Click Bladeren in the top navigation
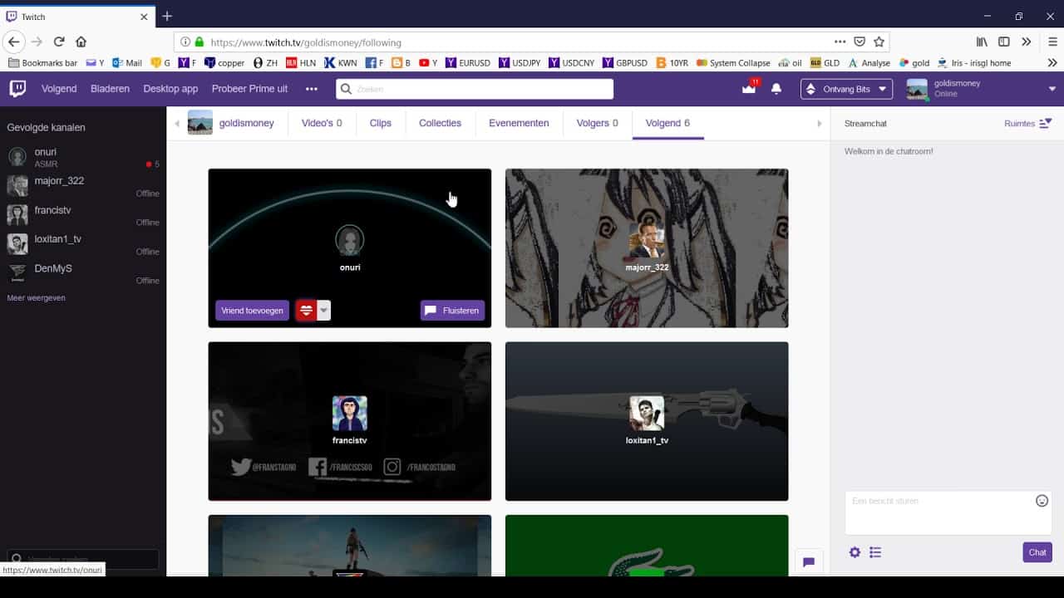This screenshot has width=1064, height=598. 110,89
